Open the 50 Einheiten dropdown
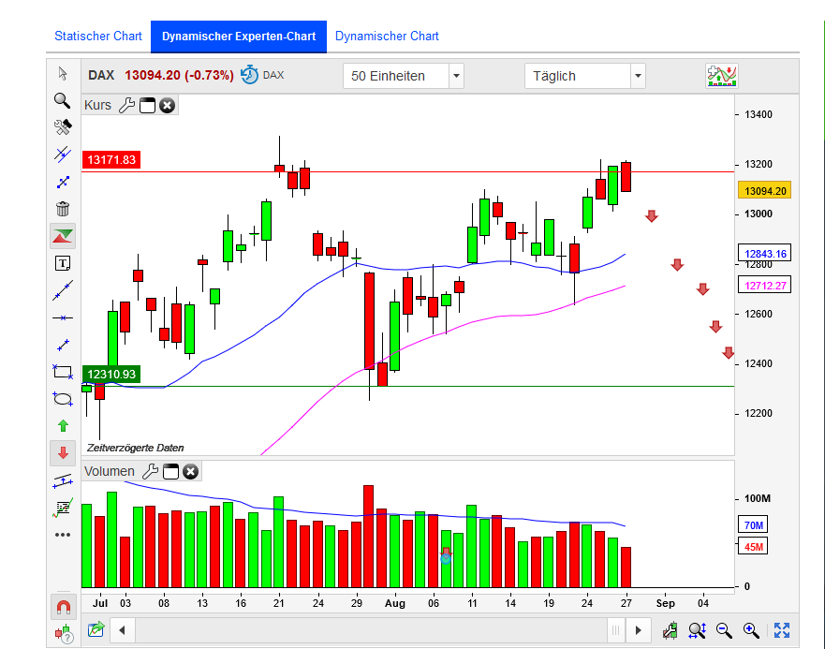This screenshot has height=649, width=825. click(403, 76)
